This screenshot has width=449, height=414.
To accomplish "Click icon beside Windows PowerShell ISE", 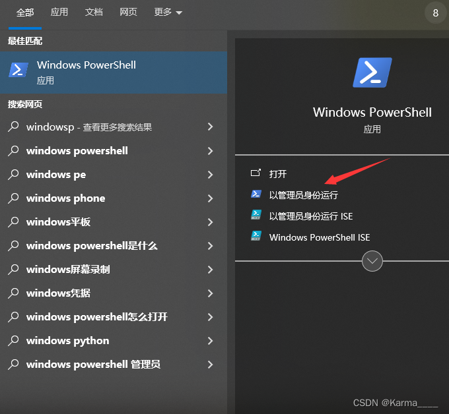I will click(x=256, y=236).
